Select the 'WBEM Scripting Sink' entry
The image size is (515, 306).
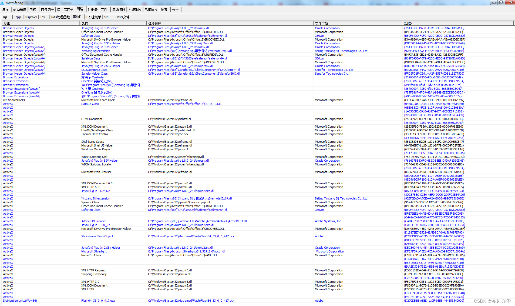(94, 157)
